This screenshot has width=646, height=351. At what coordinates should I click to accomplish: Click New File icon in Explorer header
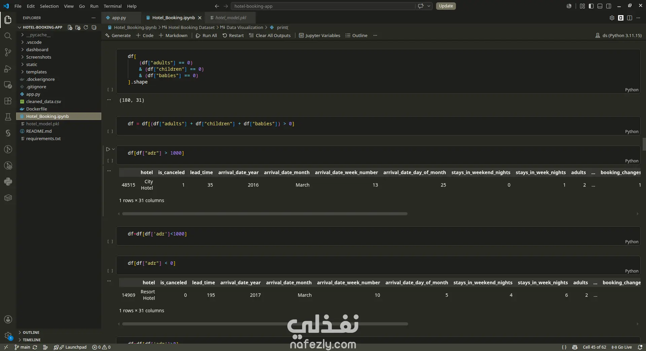(70, 27)
